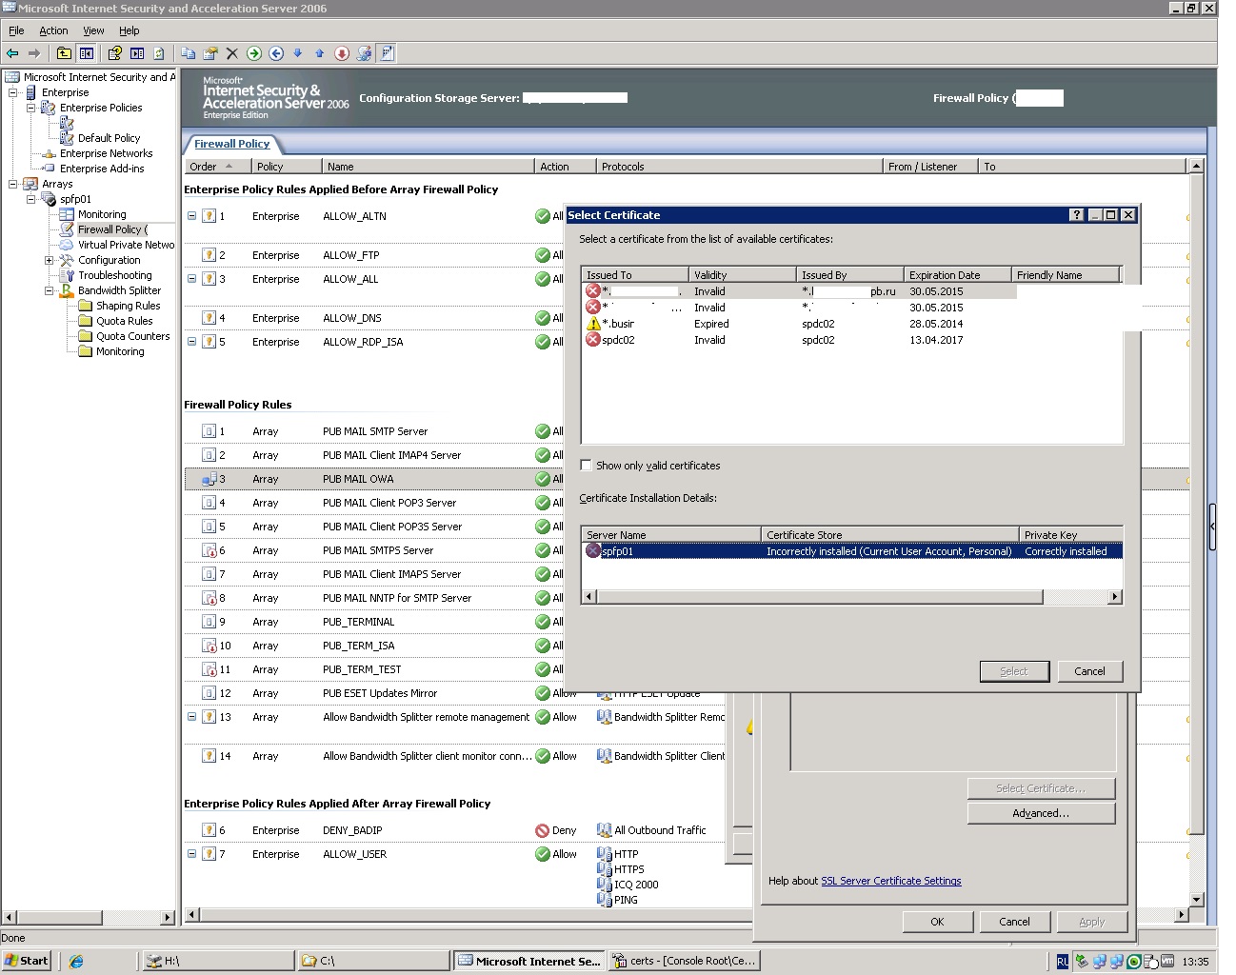This screenshot has width=1236, height=975.
Task: Click OK in the properties dialog
Action: tap(937, 922)
